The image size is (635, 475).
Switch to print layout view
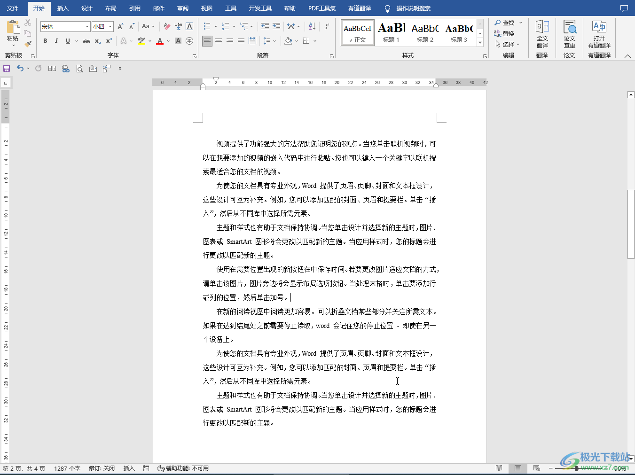pos(518,468)
